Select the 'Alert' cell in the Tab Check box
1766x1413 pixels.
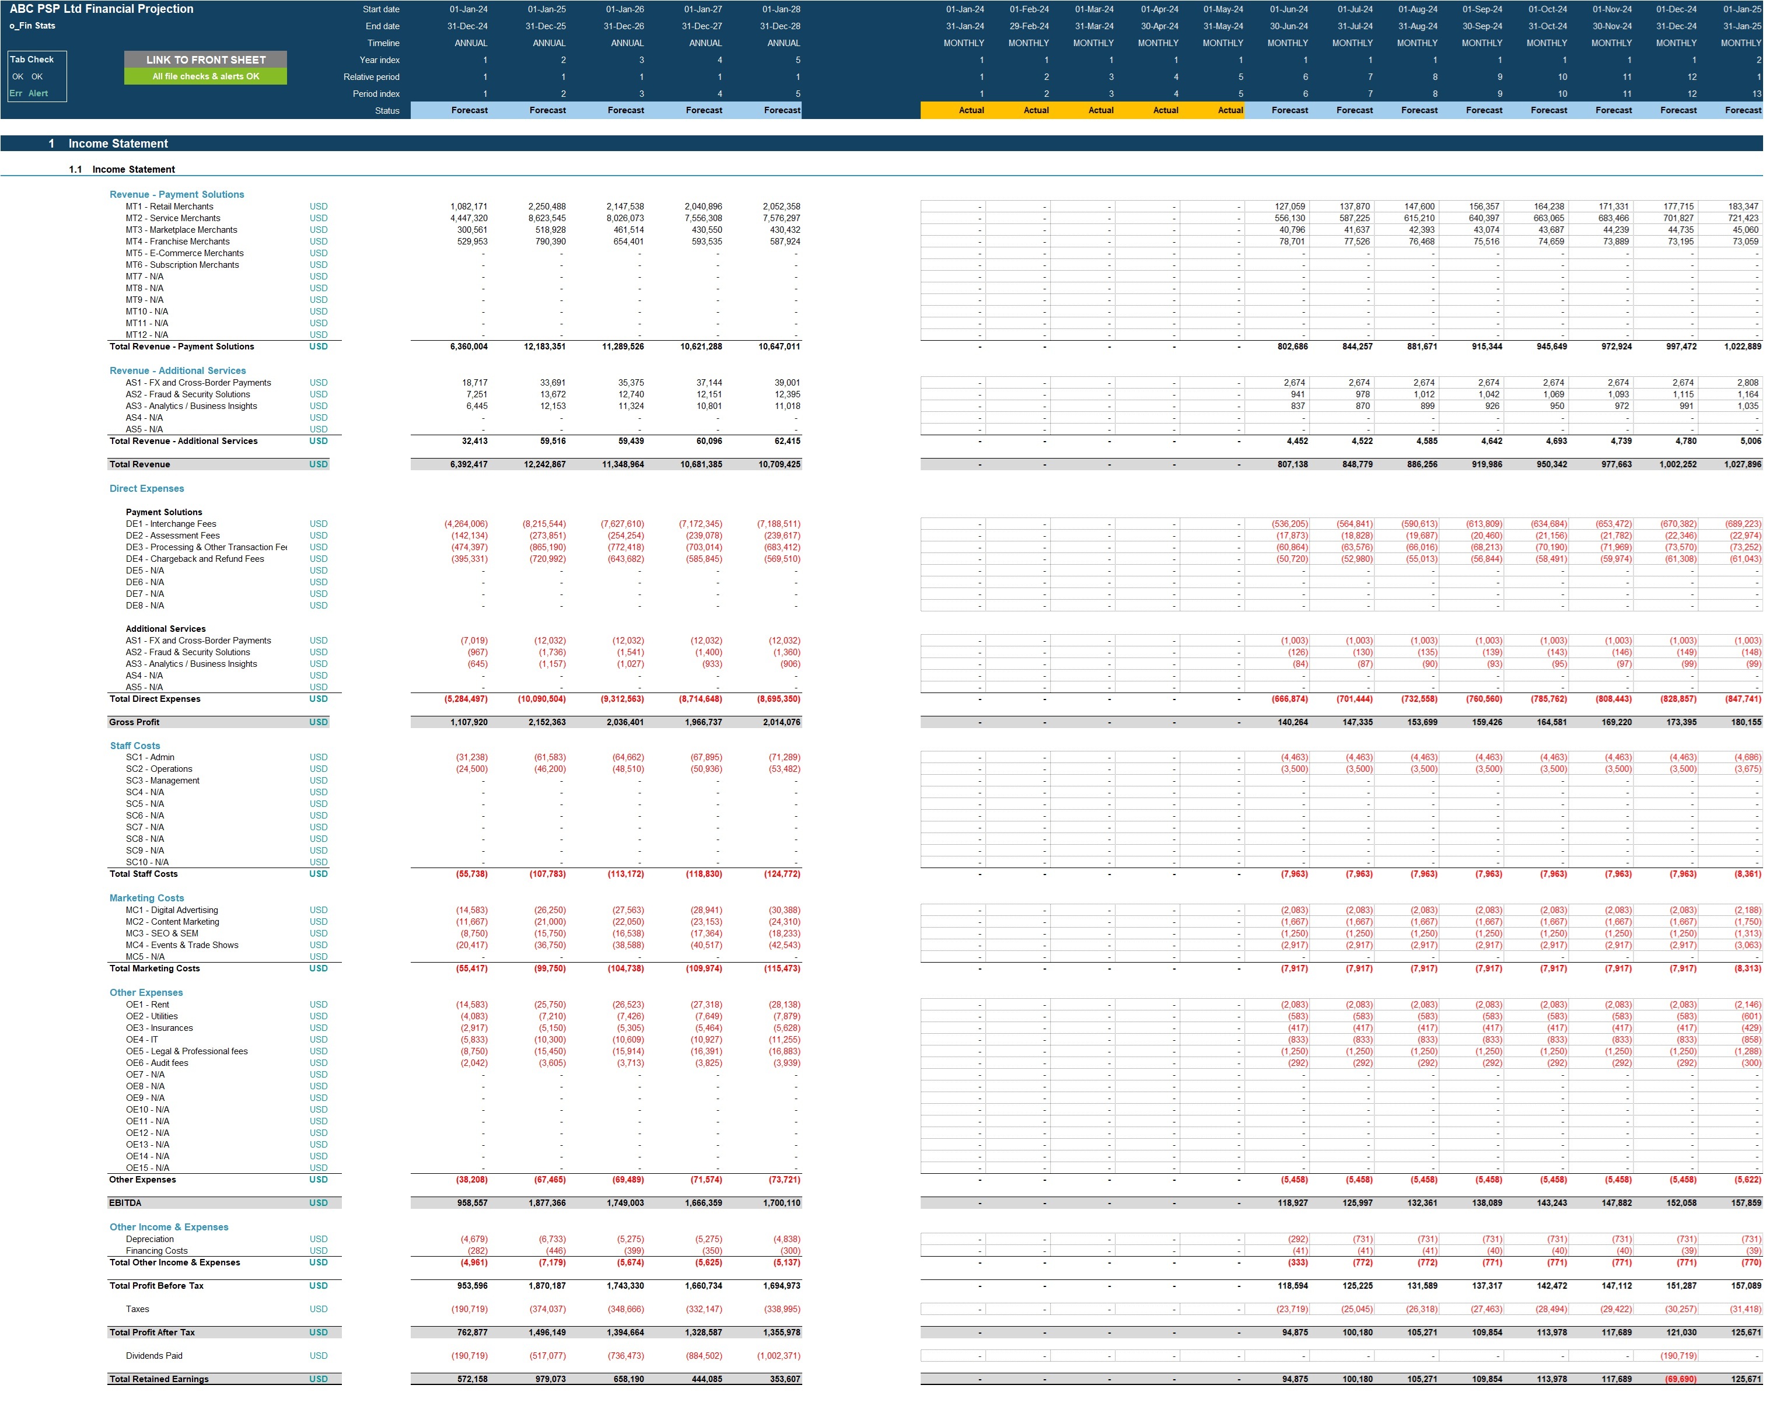tap(39, 93)
